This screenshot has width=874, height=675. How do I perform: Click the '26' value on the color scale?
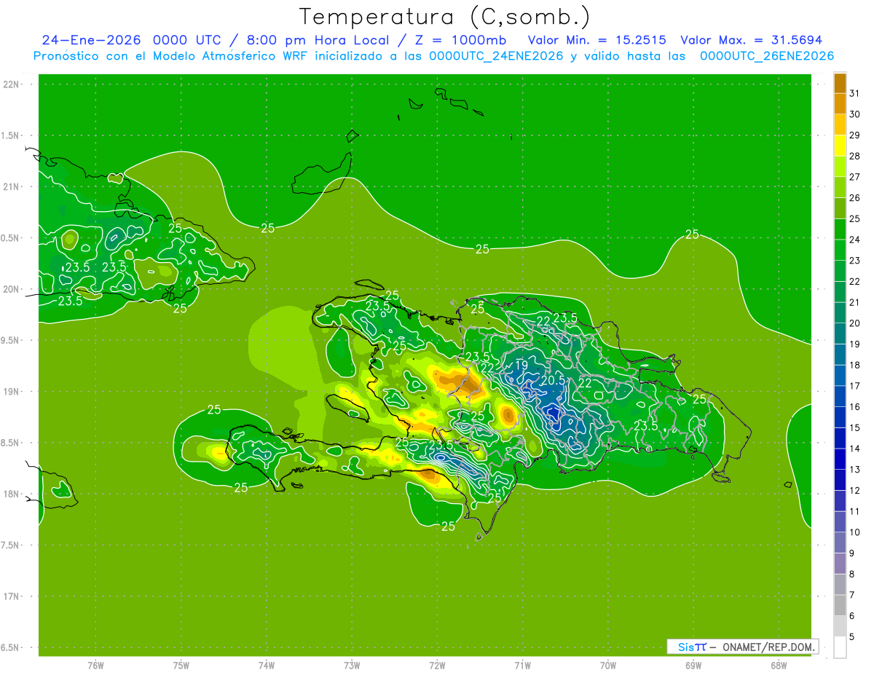855,197
